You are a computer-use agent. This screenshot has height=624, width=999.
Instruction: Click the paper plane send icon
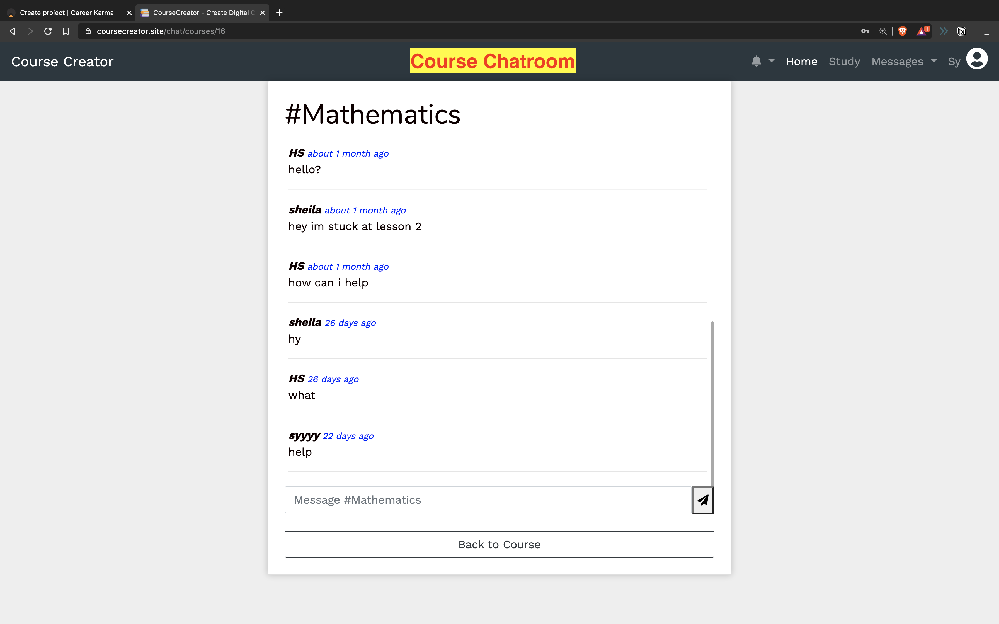click(x=703, y=500)
